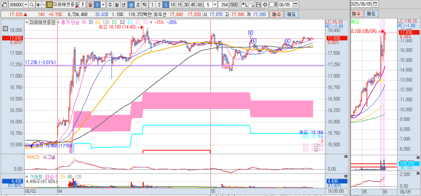Save chart with floppy disk icon
The width and height of the screenshot is (421, 196).
tap(258, 5)
